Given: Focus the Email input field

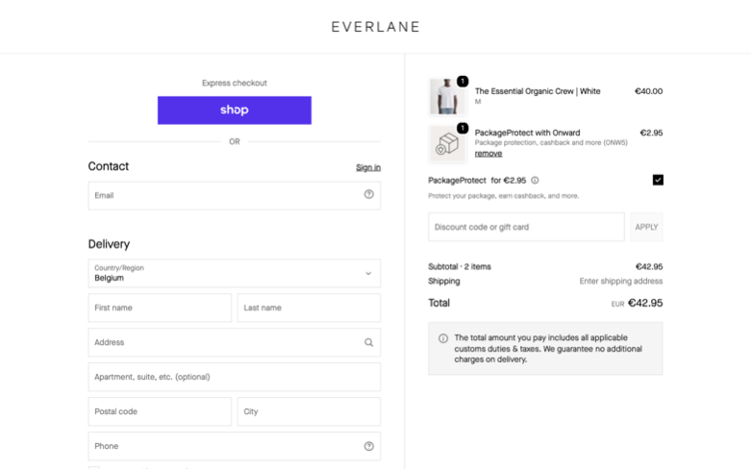Looking at the screenshot, I should pyautogui.click(x=235, y=195).
